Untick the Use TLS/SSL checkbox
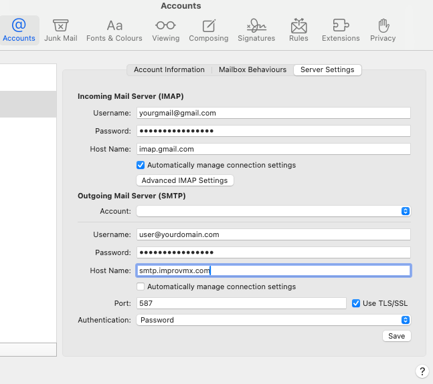Image resolution: width=433 pixels, height=384 pixels. pyautogui.click(x=356, y=303)
